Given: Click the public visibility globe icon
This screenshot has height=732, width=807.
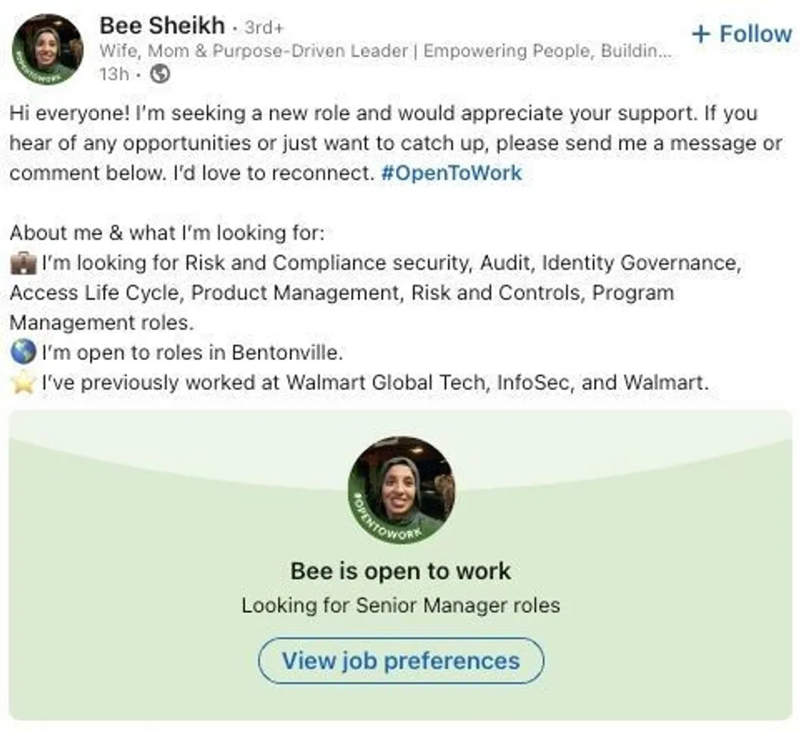Looking at the screenshot, I should coord(160,74).
